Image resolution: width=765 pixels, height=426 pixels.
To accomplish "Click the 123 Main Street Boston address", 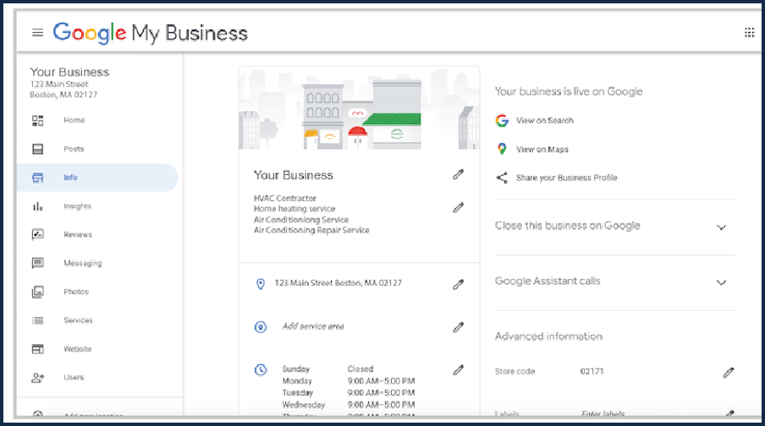I will click(x=338, y=282).
